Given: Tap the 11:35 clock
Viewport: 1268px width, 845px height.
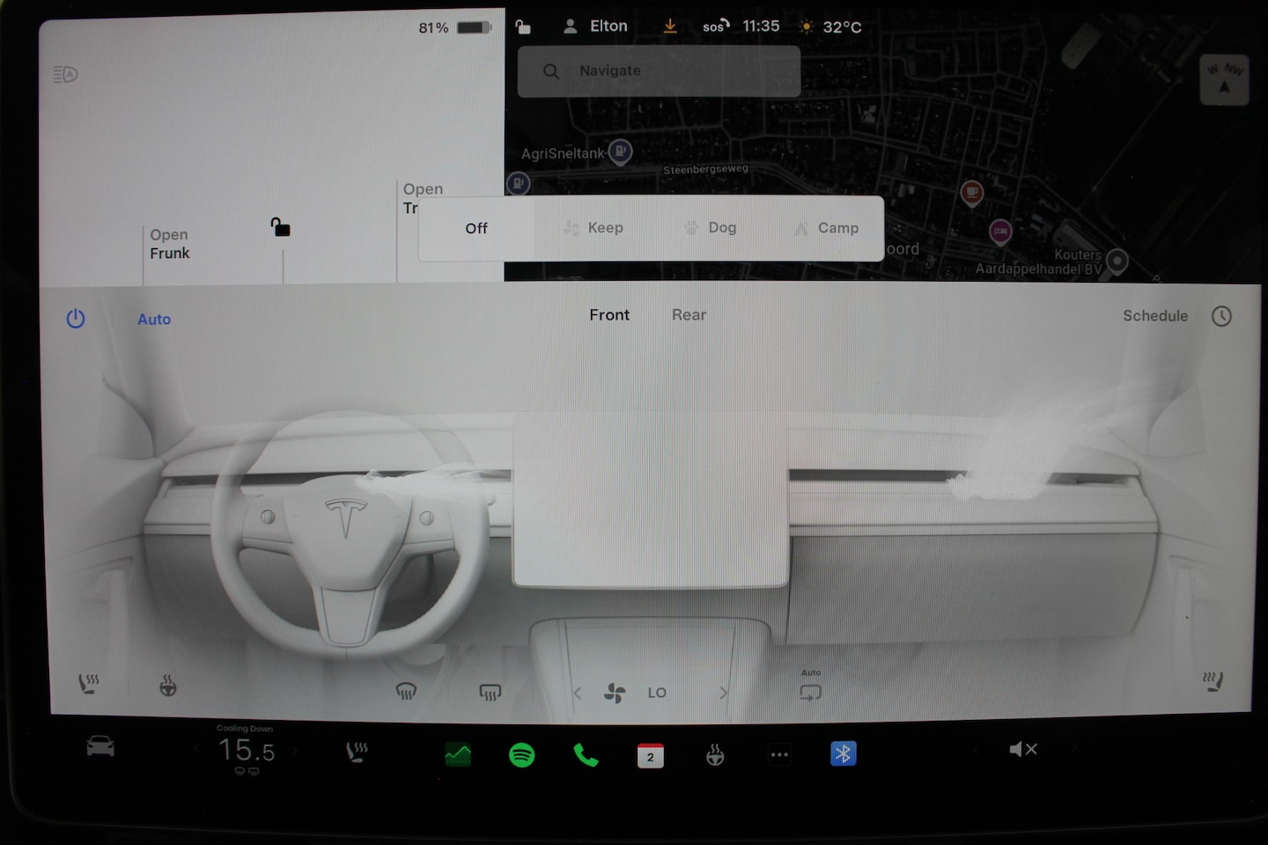Looking at the screenshot, I should (761, 26).
